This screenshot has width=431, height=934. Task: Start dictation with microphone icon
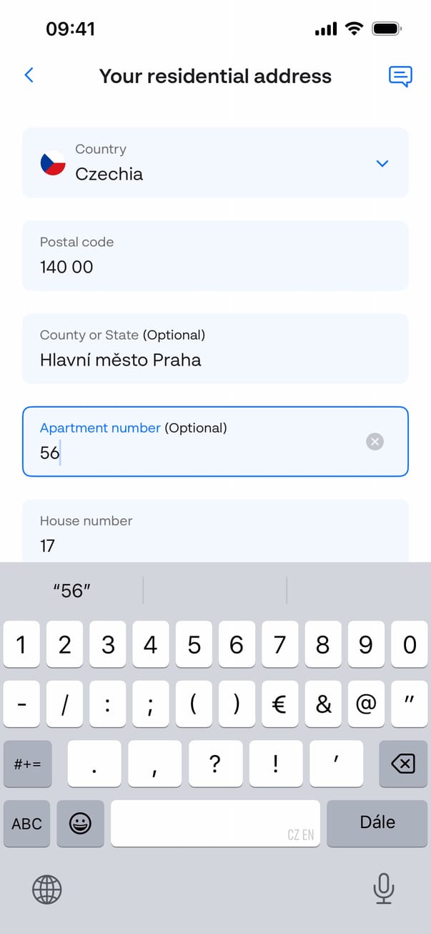(x=384, y=889)
